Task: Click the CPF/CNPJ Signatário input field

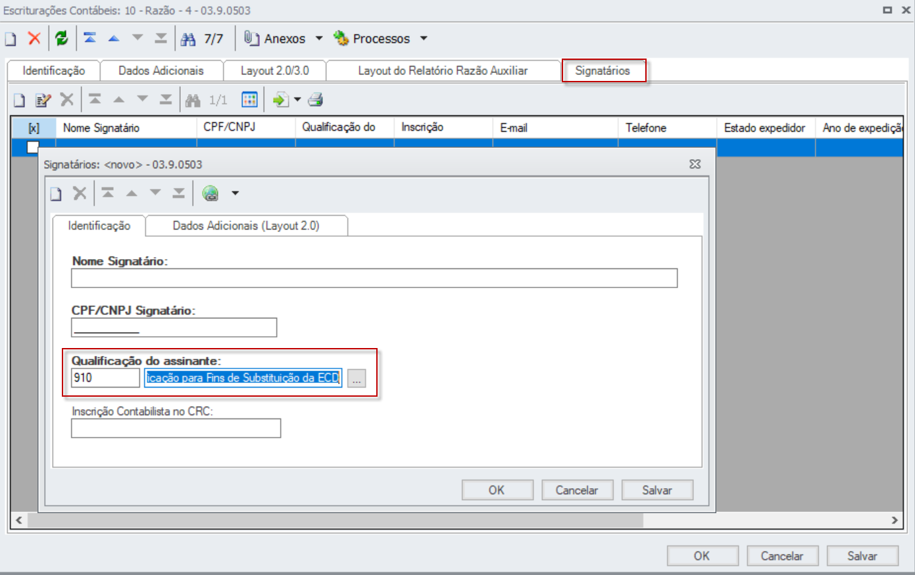Action: (x=174, y=328)
